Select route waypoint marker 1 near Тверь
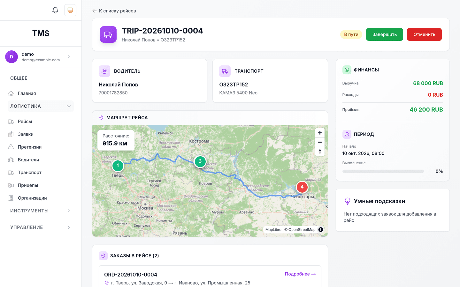The width and height of the screenshot is (460, 287). tap(118, 166)
